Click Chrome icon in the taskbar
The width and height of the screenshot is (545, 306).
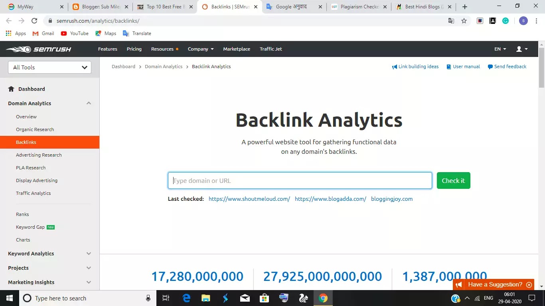[323, 298]
